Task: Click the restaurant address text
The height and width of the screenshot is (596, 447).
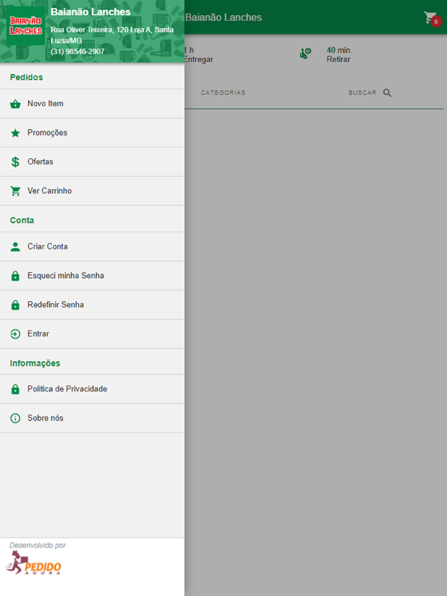Action: [112, 35]
